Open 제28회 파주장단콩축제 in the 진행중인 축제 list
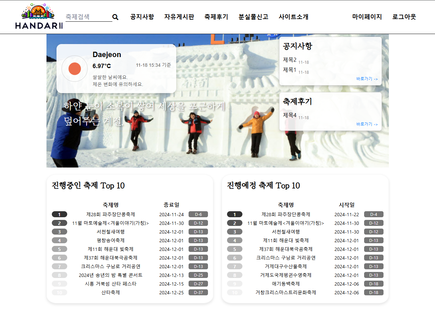The width and height of the screenshot is (435, 318). (111, 214)
